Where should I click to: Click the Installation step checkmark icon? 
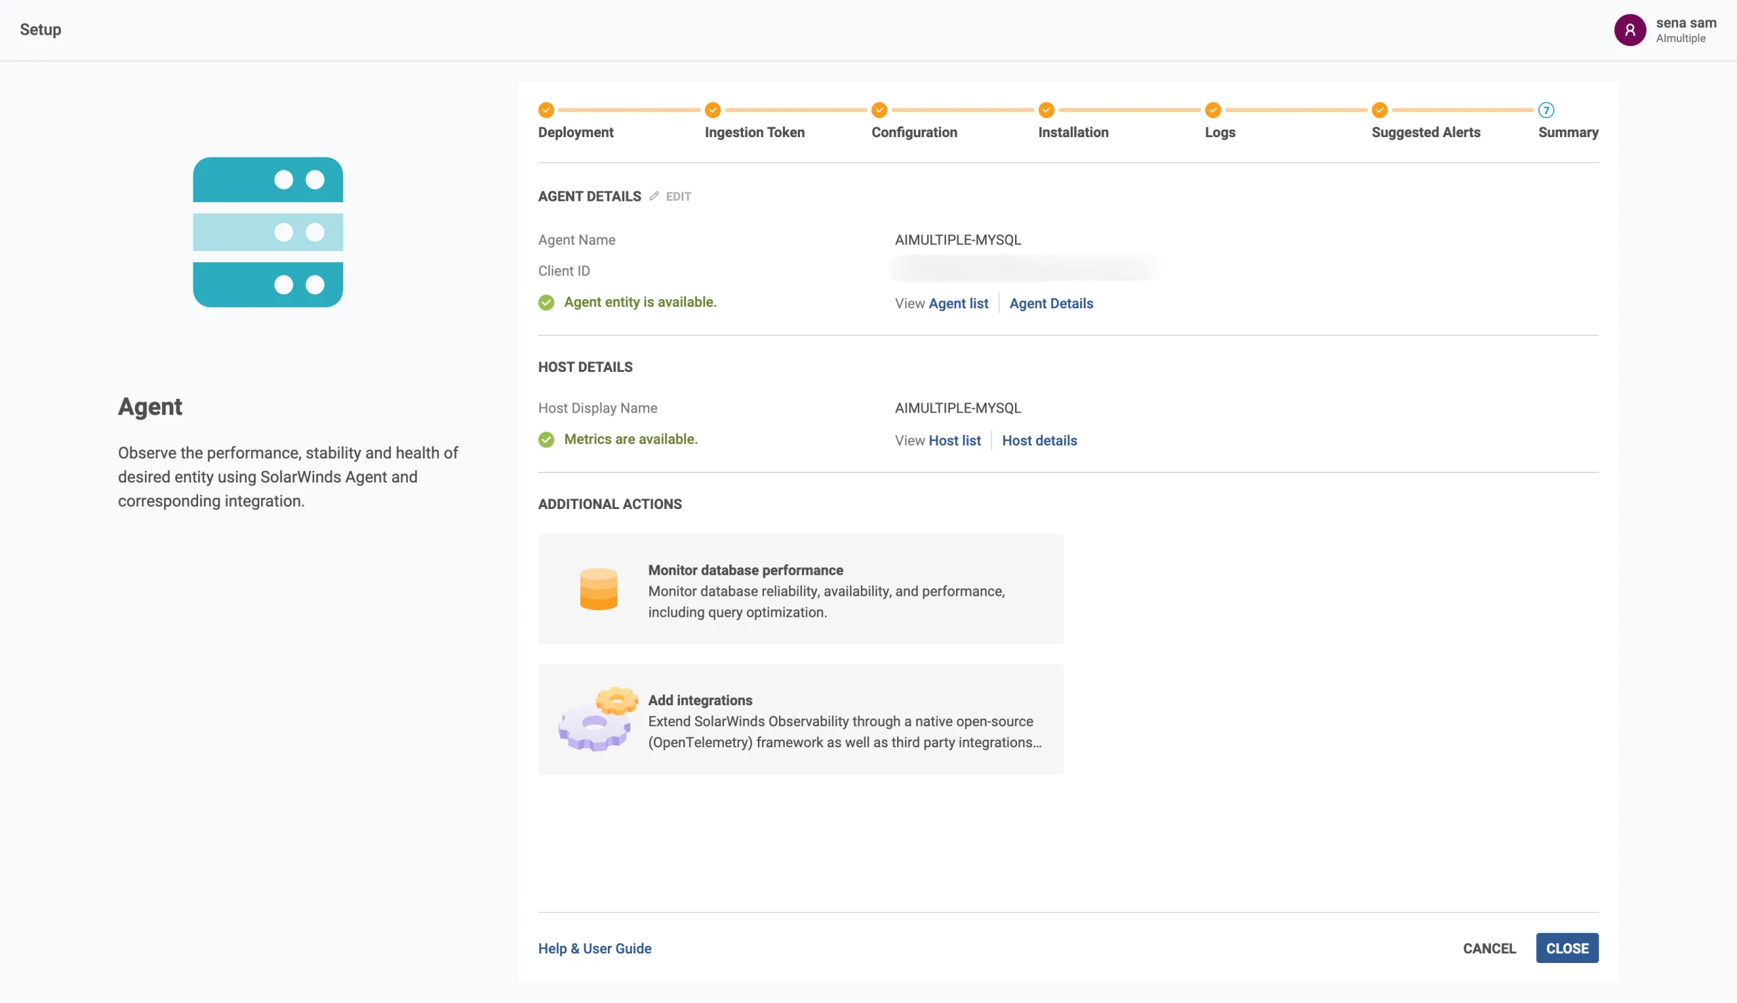(1046, 110)
